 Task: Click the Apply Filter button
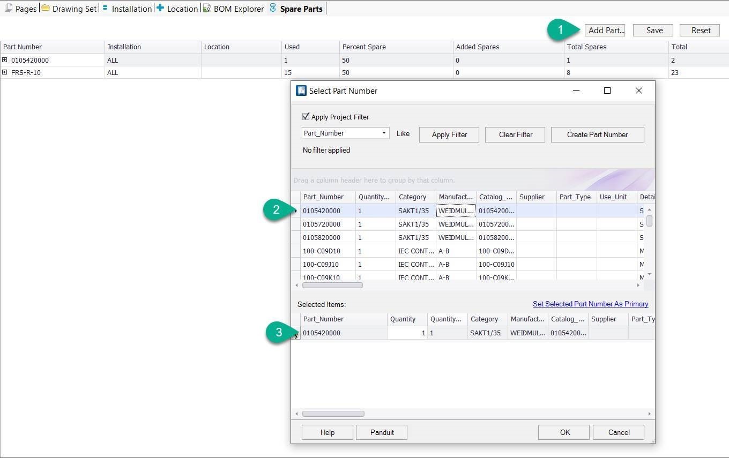click(x=449, y=134)
